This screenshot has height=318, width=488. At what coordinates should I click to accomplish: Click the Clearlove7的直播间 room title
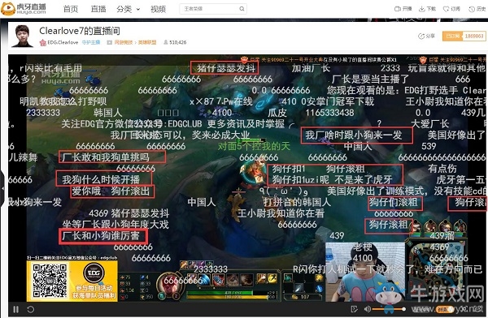click(x=80, y=31)
